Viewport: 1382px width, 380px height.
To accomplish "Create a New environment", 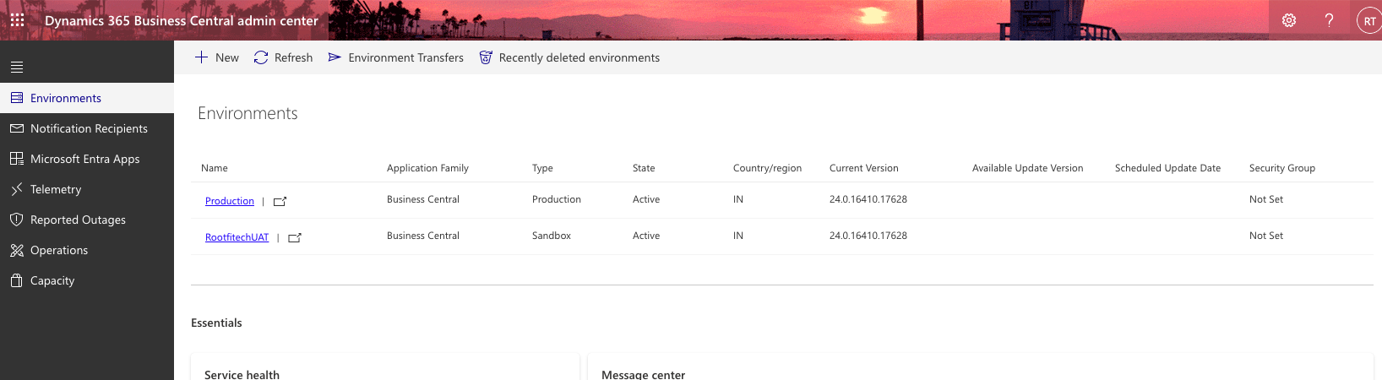I will [x=217, y=57].
